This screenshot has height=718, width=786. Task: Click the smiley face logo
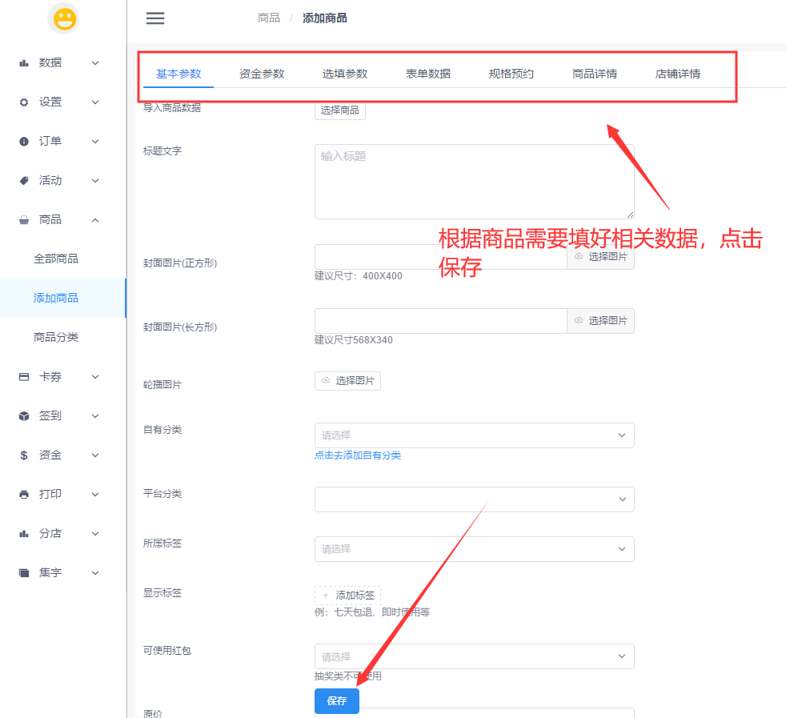pos(63,19)
